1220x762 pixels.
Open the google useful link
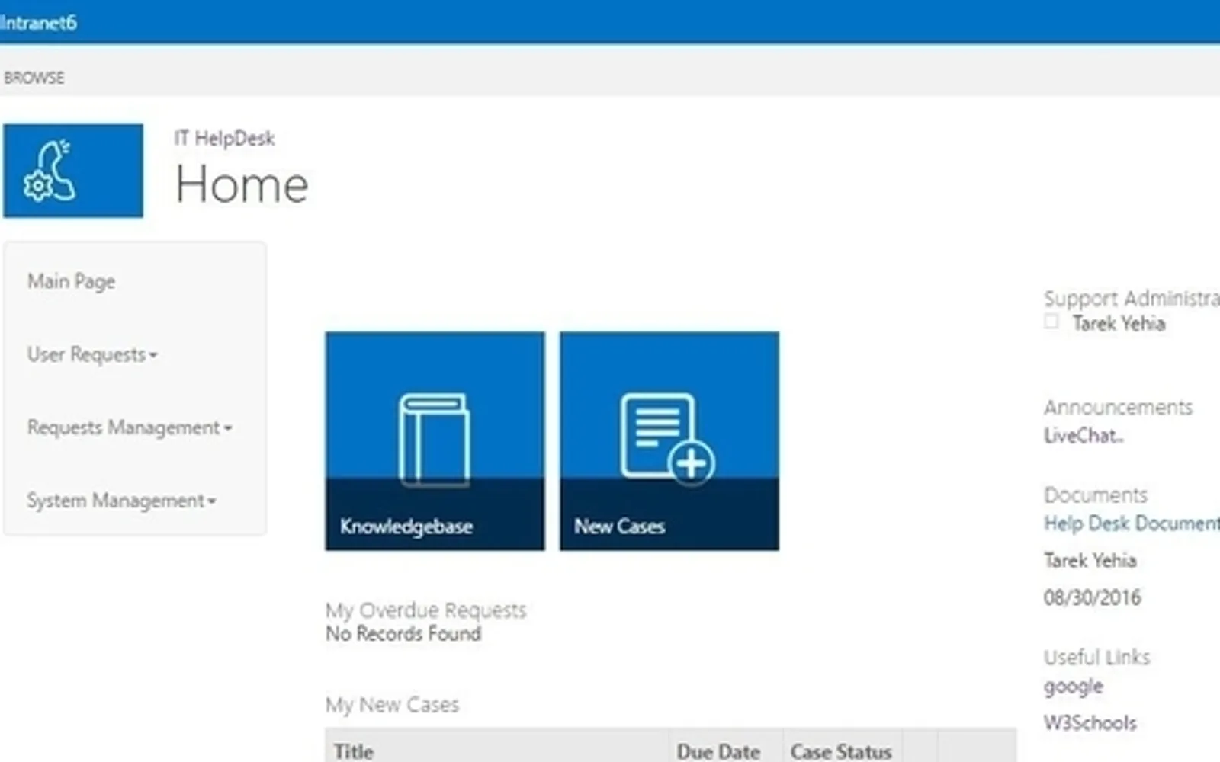[x=1074, y=686]
